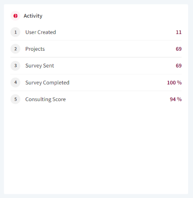Click the divider below User Created row
Screen dimensions: 193x198
(96, 40)
